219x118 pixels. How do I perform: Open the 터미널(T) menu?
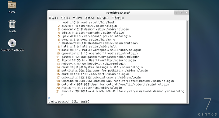click(103, 18)
